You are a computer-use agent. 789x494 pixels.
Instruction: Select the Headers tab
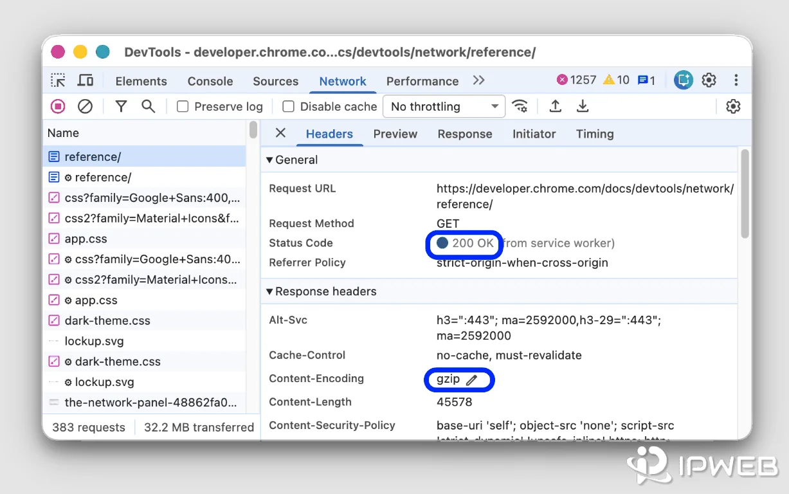329,134
